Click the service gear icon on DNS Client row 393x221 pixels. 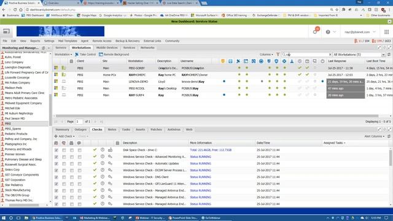pyautogui.click(x=110, y=177)
